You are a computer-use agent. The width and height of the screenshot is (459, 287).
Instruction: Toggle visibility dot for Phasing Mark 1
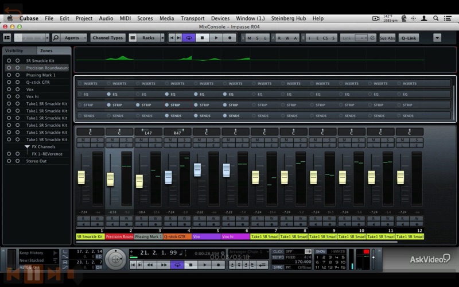[x=9, y=75]
